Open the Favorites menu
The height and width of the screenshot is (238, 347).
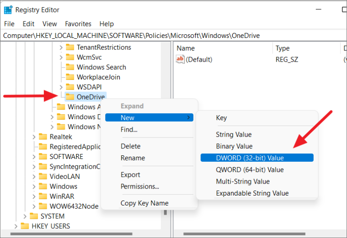78,24
